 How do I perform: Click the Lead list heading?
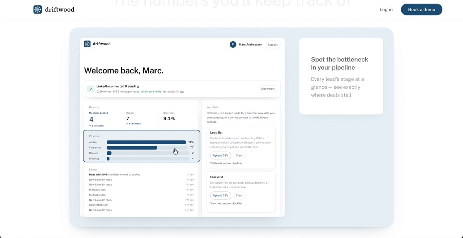point(216,133)
